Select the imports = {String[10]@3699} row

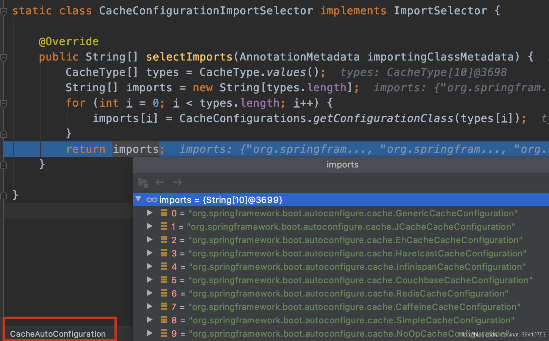[341, 200]
